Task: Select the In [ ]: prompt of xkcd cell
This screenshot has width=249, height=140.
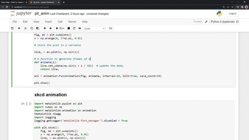Action: point(26,104)
